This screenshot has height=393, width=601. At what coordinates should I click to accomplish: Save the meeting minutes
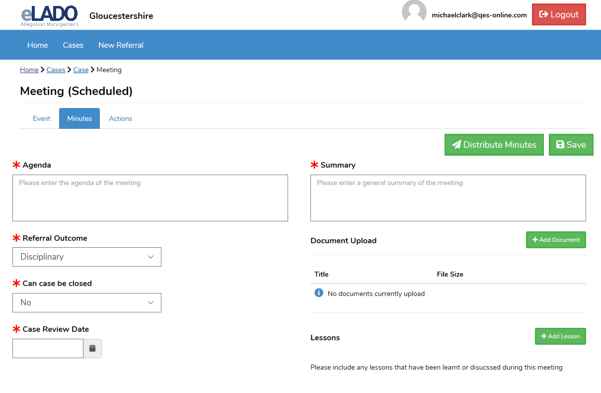coord(571,145)
